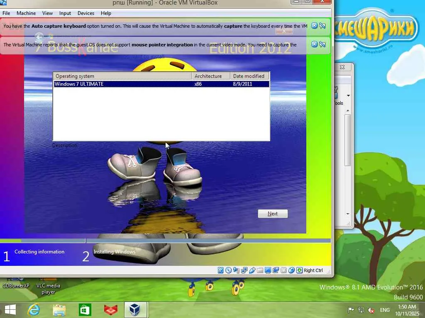The image size is (425, 318).
Task: Click the Next button in setup
Action: tap(273, 214)
